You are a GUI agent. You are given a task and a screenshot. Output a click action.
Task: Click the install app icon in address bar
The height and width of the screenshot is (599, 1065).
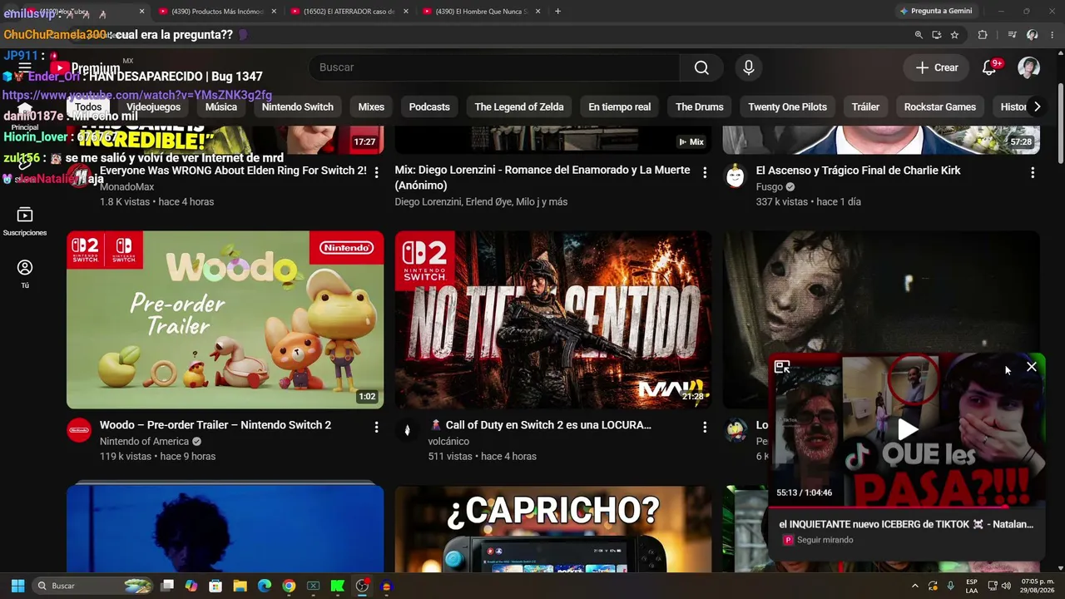[x=937, y=35]
